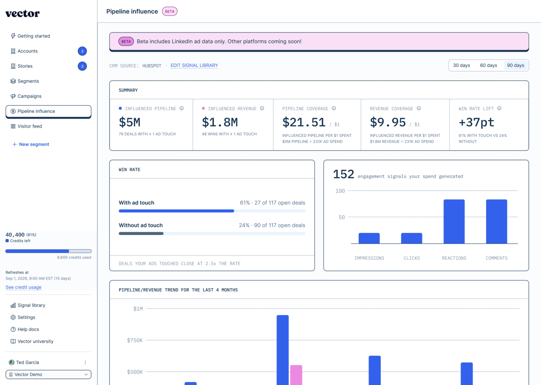Click the Campaigns megaphone icon
Image resolution: width=541 pixels, height=385 pixels.
click(13, 96)
